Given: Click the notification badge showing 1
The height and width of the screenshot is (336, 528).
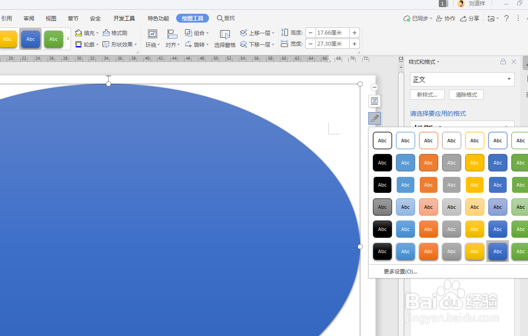Looking at the screenshot, I should (442, 4).
